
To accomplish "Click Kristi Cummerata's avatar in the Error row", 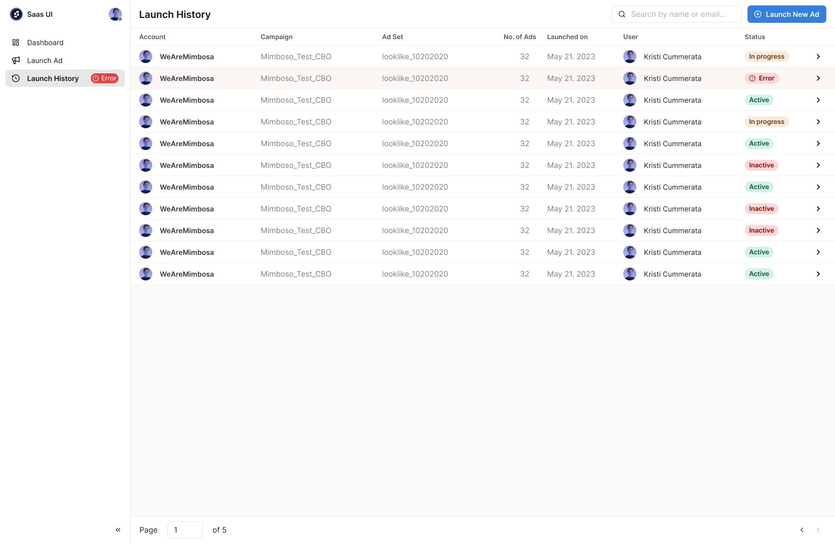I will point(630,78).
